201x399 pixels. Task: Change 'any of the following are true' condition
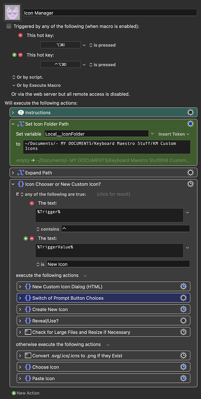pos(53,194)
